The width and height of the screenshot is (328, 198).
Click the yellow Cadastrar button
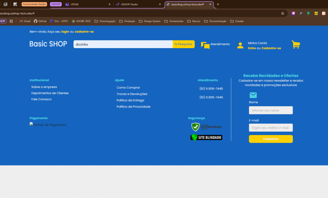271,139
